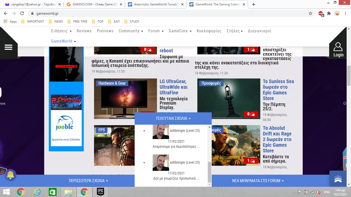Open the Previews menu item

pyautogui.click(x=105, y=31)
